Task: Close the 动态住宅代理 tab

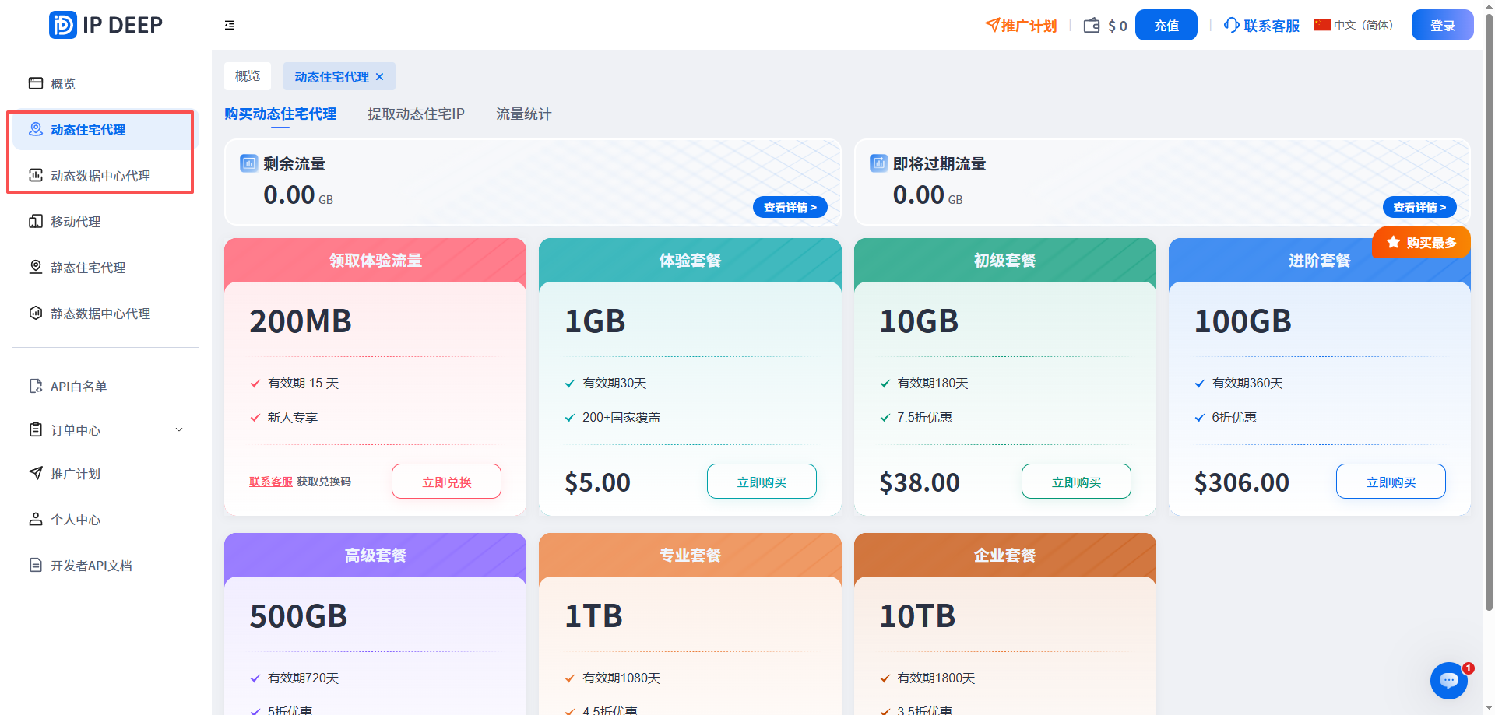Action: [x=379, y=76]
